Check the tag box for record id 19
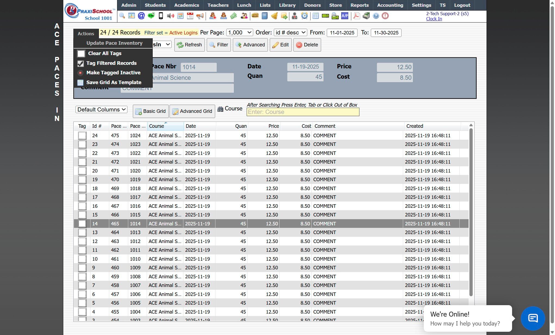555x335 pixels. 82,180
